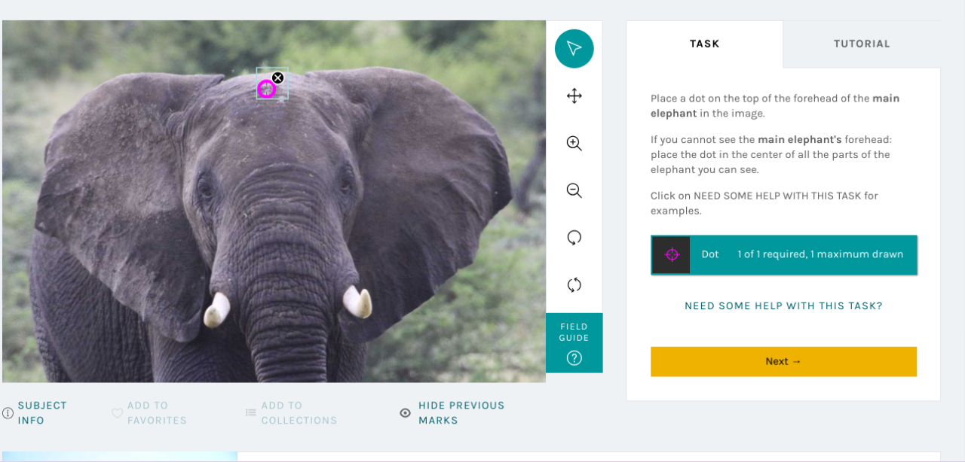965x462 pixels.
Task: Open Need Some Help With This Task
Action: coord(783,306)
